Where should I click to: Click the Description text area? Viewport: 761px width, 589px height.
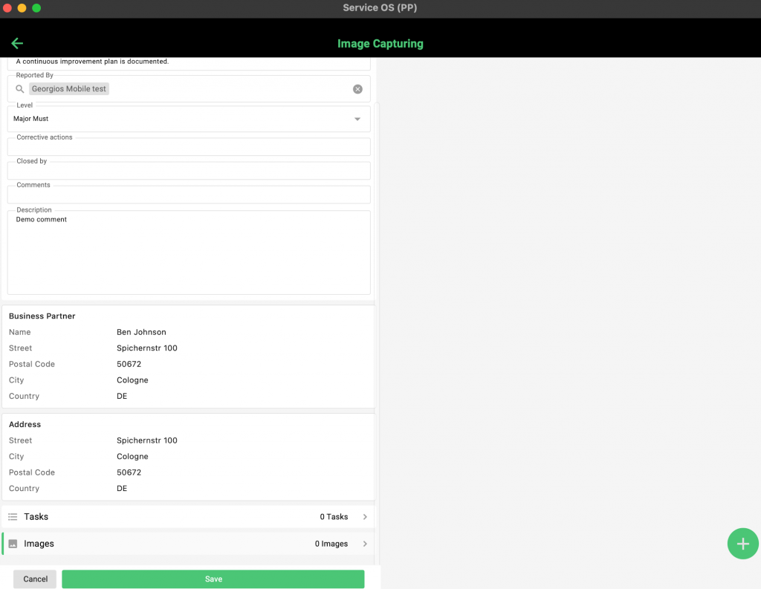[x=189, y=256]
